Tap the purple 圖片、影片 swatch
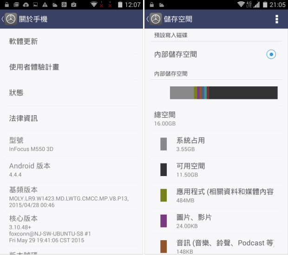288x255 pixels. 164,221
